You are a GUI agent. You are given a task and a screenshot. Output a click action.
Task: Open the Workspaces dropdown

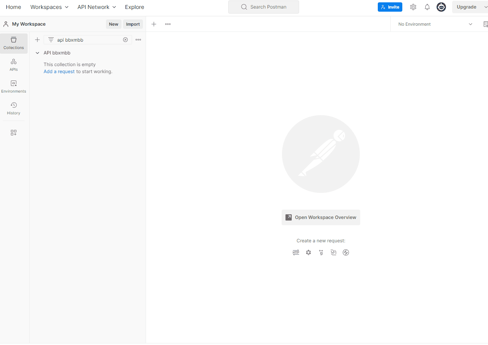[49, 7]
